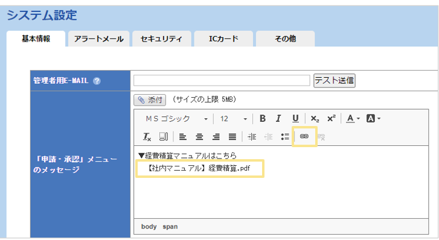Screen dimensions: 439x240
Task: Open the ICカード tab
Action: point(223,39)
